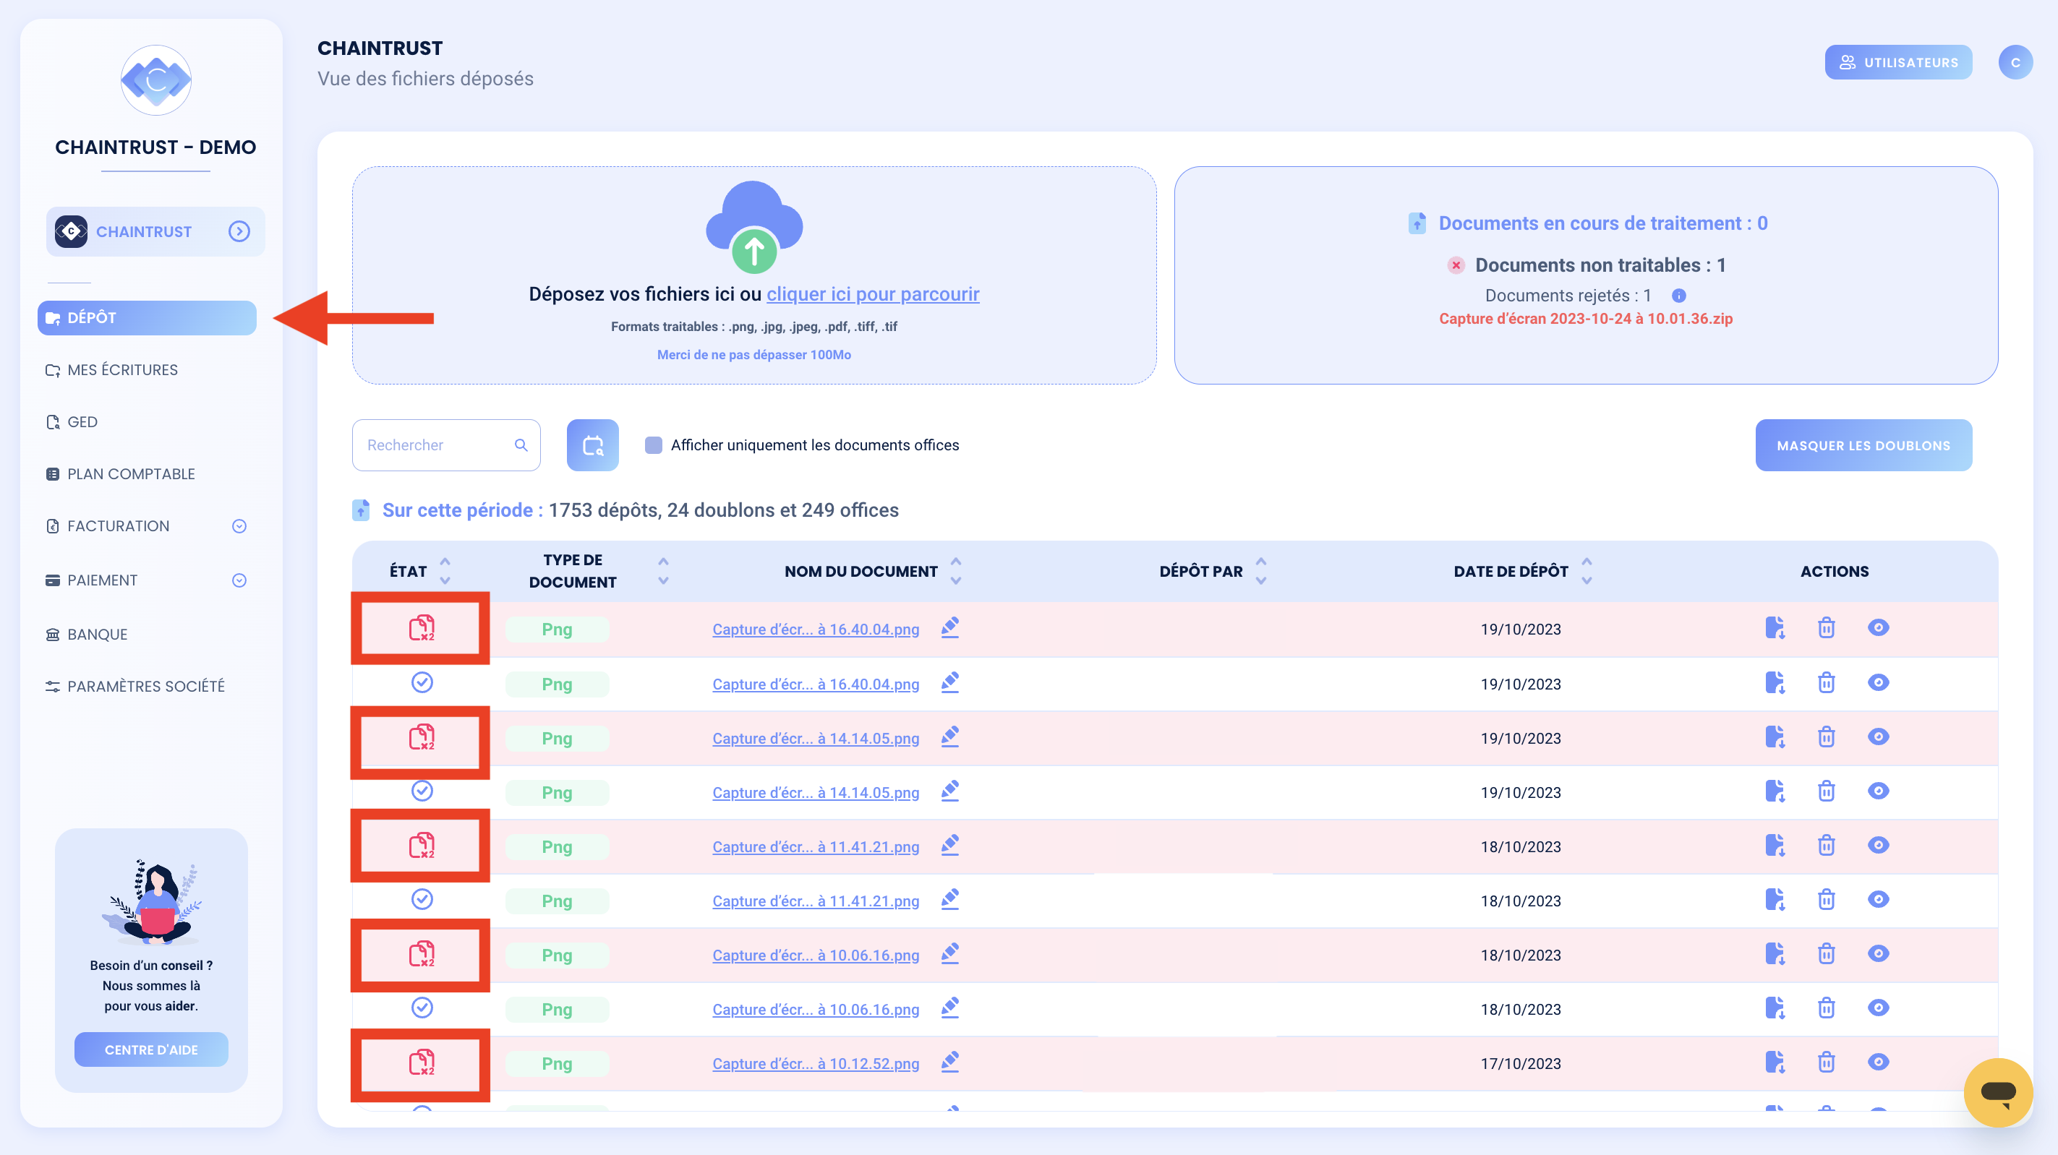Rename first 16.40.04.png document with pencil
The width and height of the screenshot is (2058, 1155).
949,628
